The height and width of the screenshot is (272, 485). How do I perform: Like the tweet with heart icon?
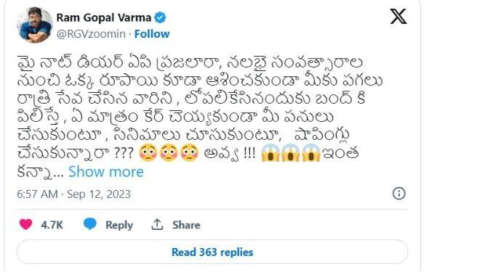point(25,224)
